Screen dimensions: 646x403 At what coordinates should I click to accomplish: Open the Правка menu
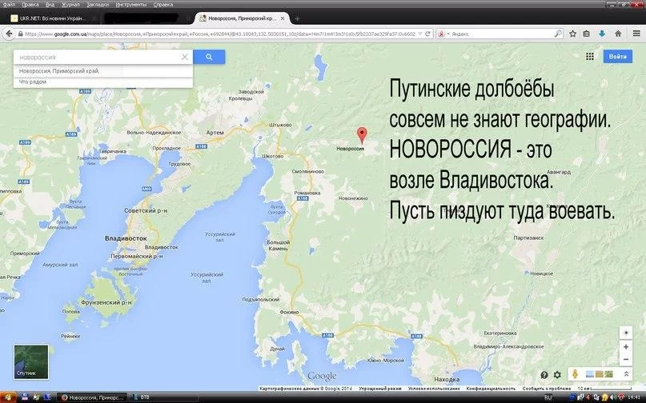(x=30, y=5)
